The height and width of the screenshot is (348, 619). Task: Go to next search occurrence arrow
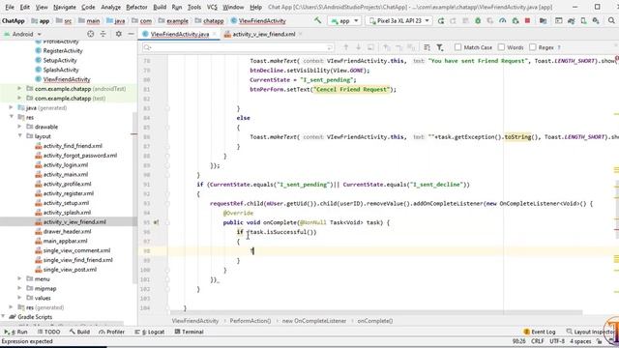pos(359,47)
